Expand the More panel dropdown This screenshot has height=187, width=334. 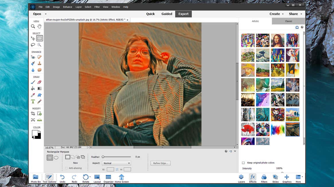(302, 177)
